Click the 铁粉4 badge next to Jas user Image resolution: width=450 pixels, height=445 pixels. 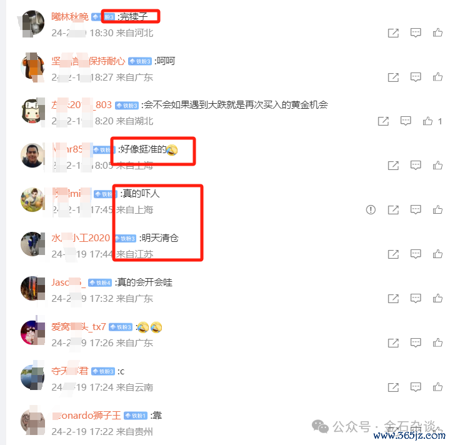[x=100, y=283]
